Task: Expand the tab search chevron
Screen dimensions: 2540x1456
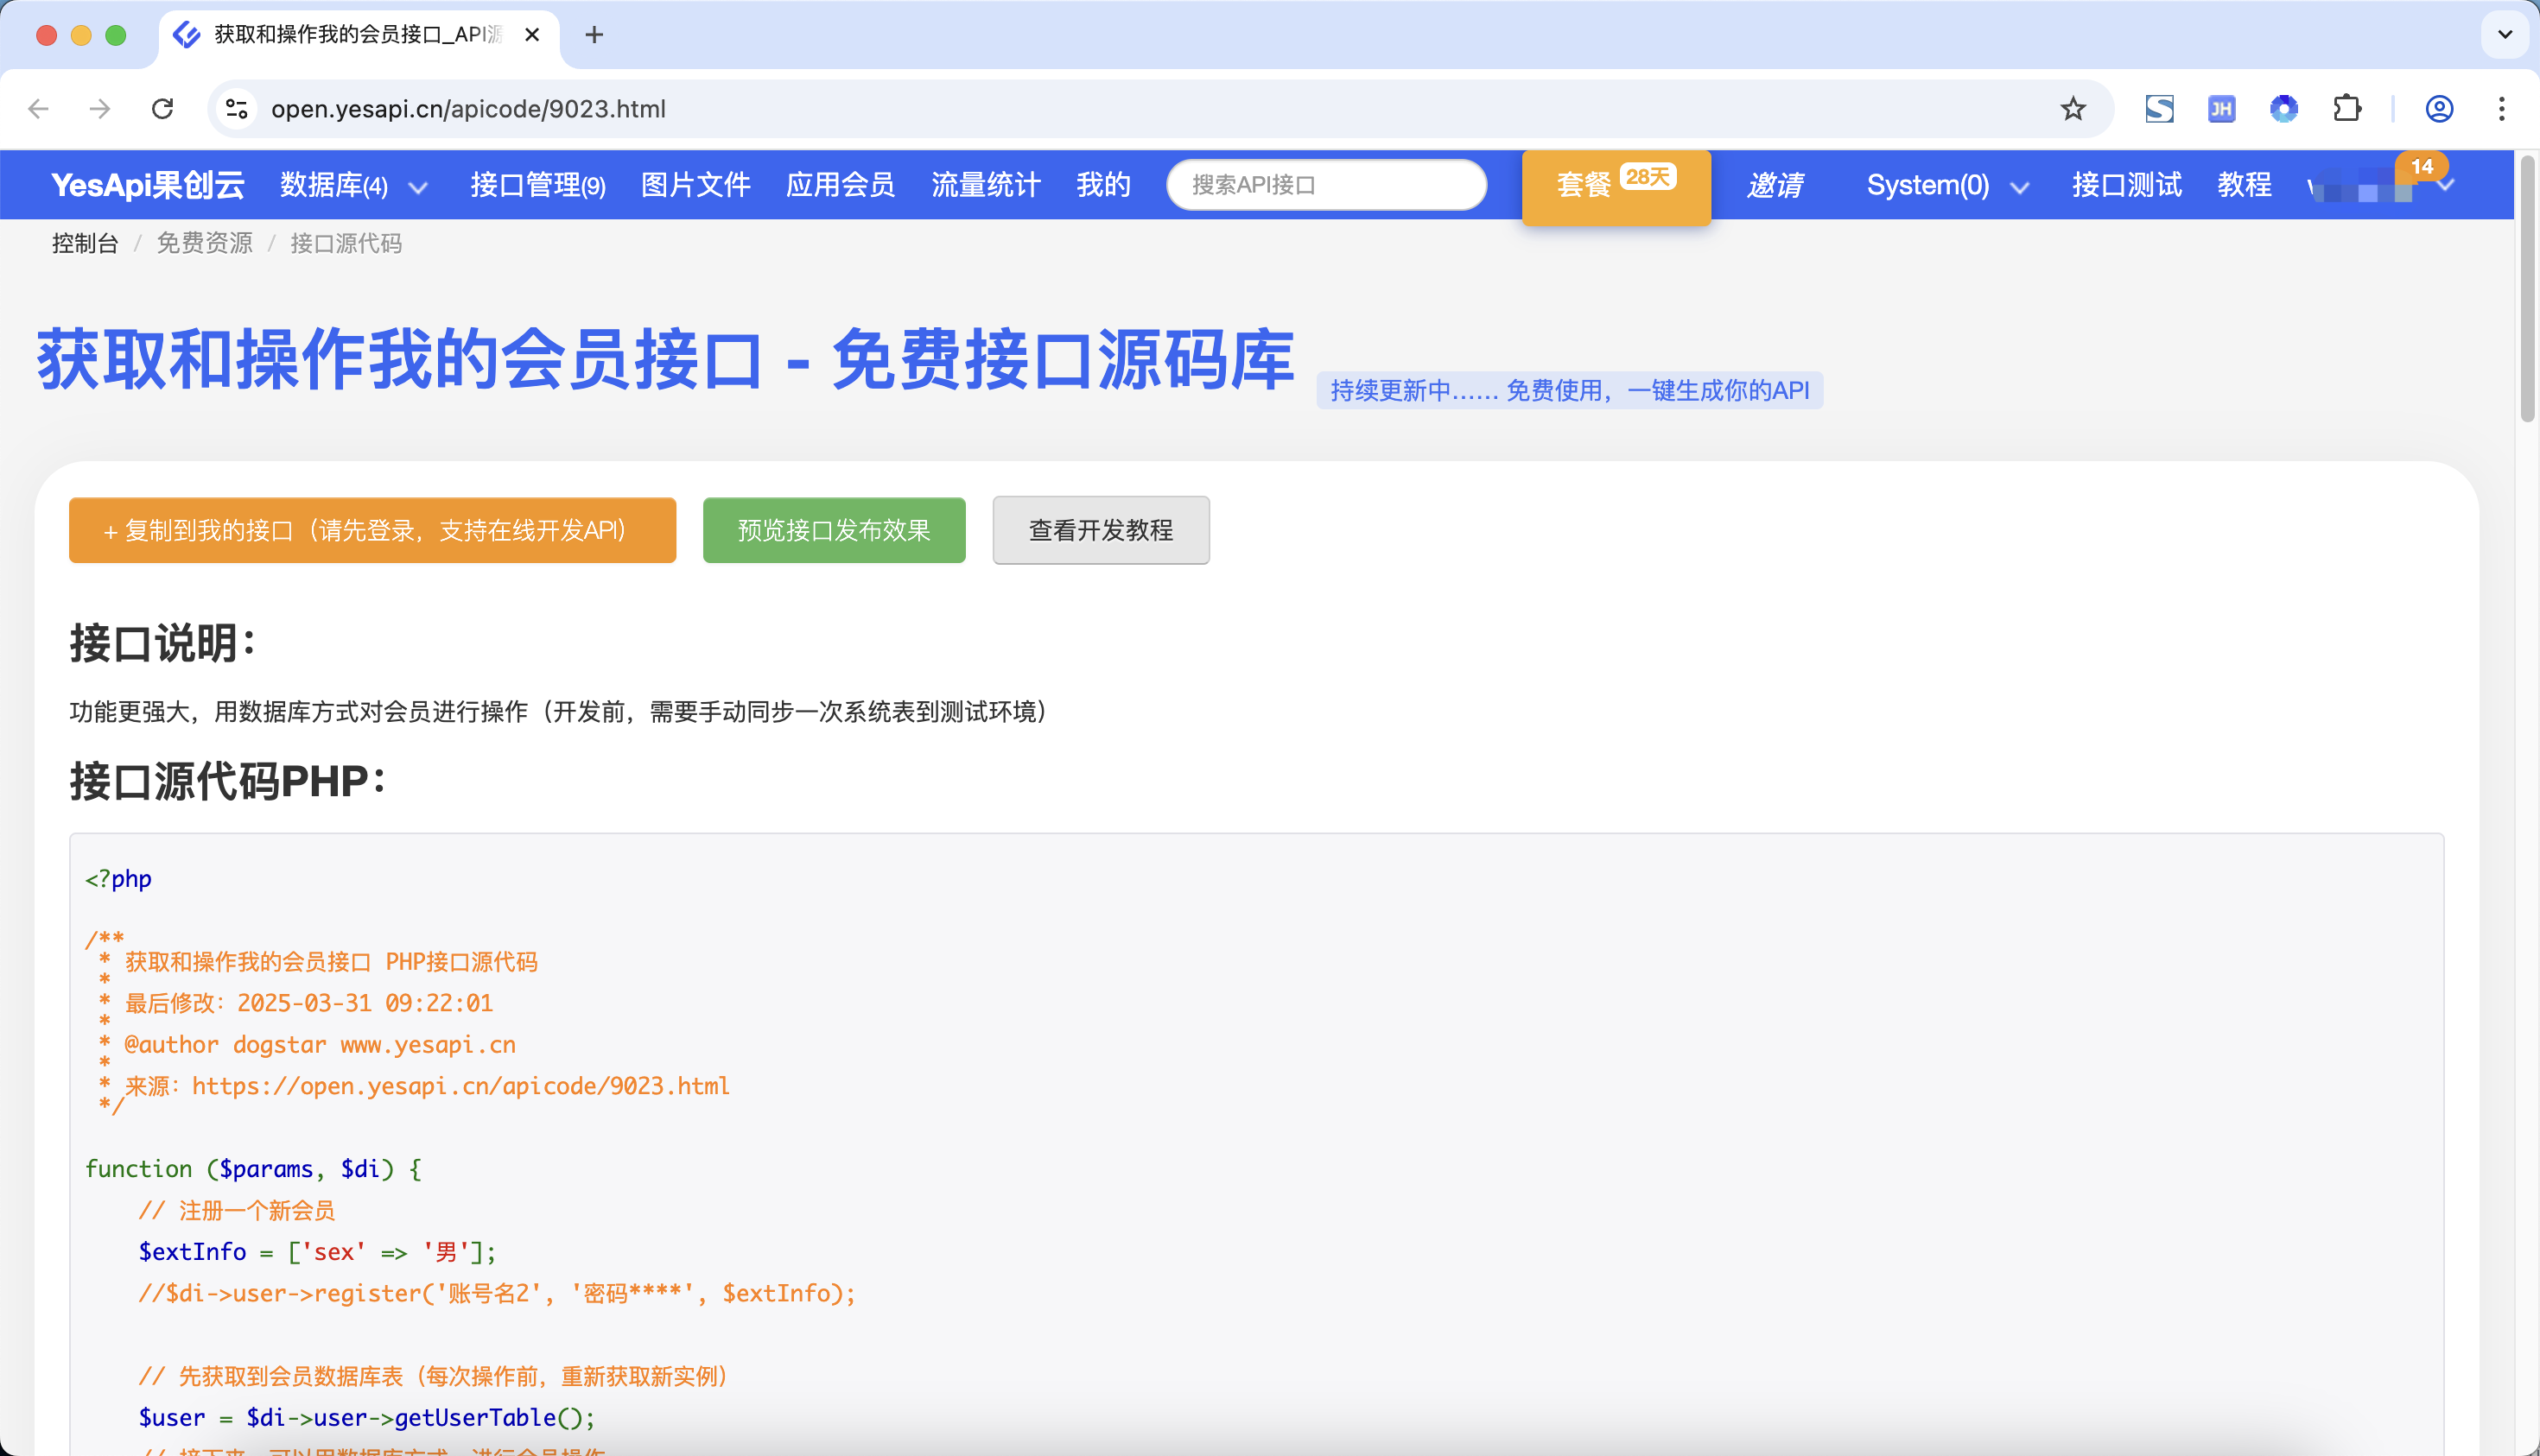Action: click(x=2504, y=35)
